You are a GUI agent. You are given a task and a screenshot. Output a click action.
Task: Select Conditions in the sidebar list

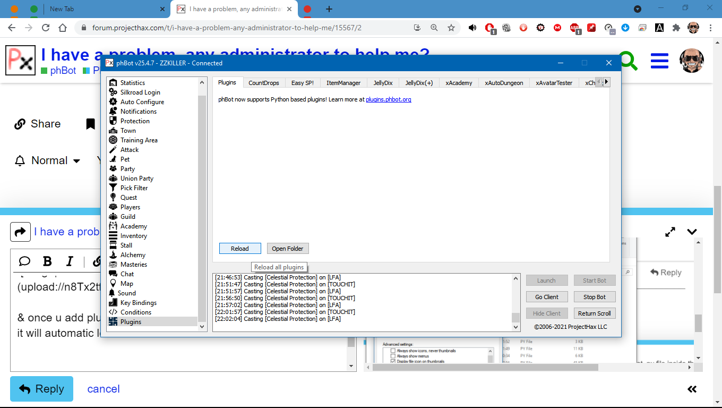[x=135, y=312]
